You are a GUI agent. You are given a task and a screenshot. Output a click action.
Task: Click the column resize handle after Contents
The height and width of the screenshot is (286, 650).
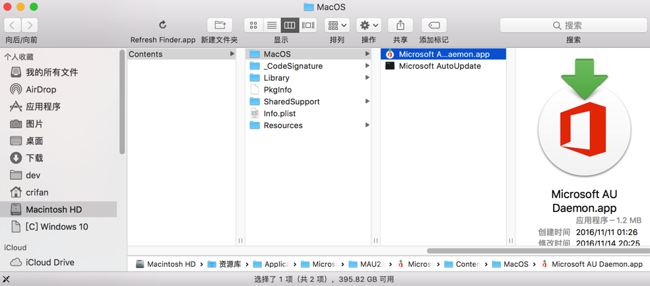pos(240,240)
